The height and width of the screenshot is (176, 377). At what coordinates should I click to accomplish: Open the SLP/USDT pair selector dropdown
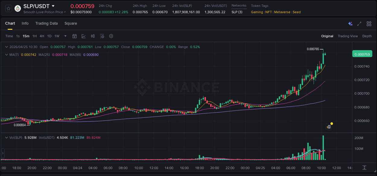pos(53,6)
